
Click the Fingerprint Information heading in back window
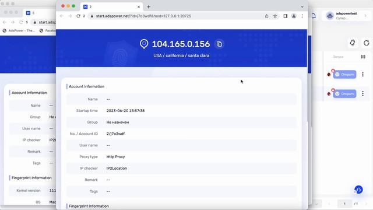[31, 178]
